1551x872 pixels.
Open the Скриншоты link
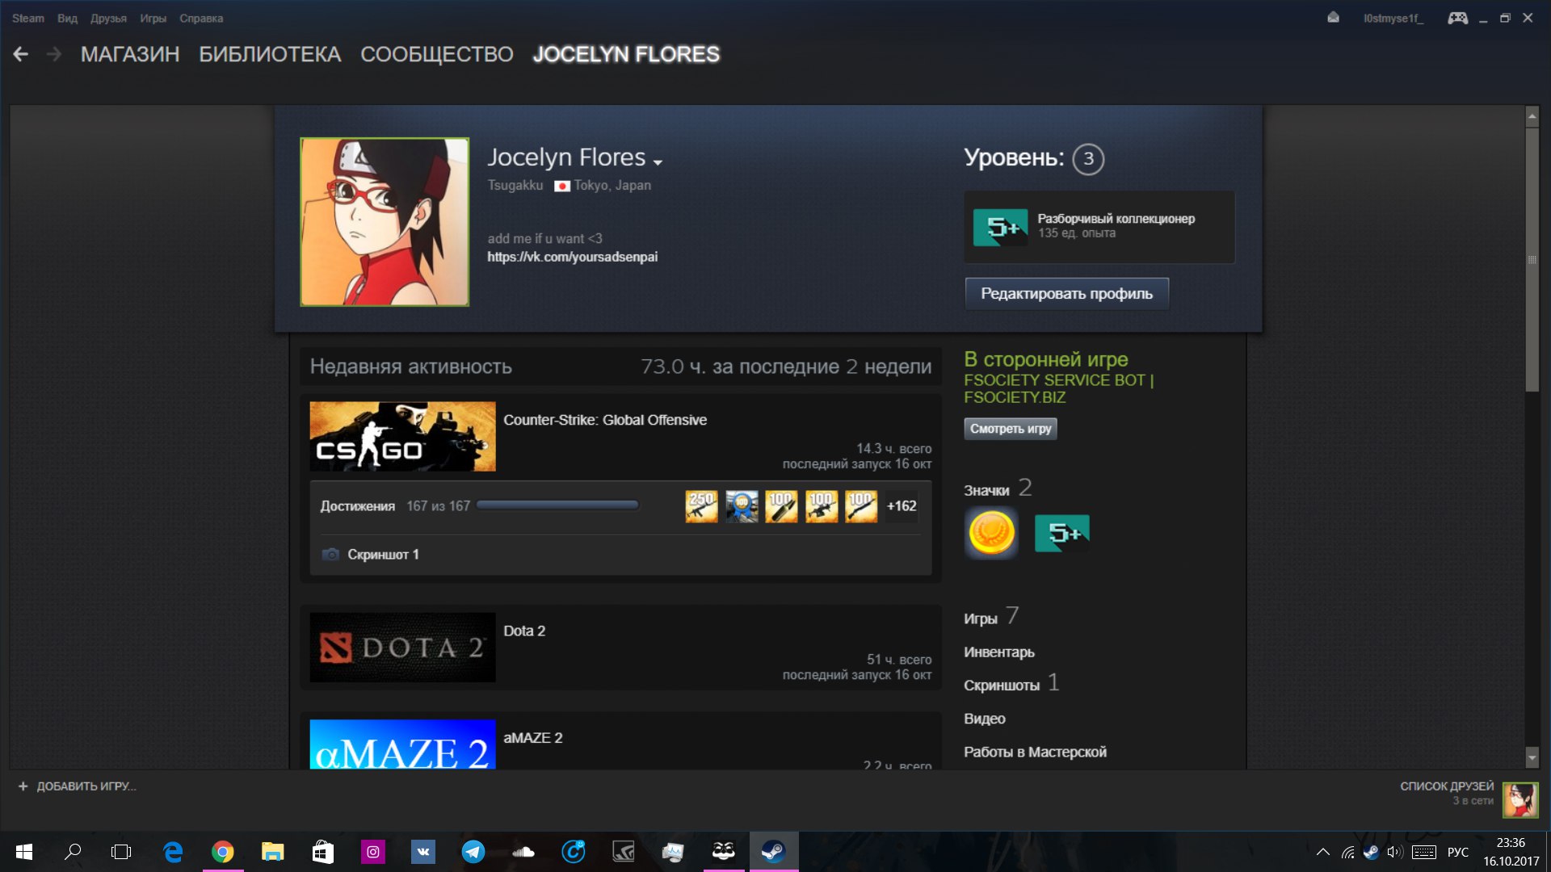tap(1002, 685)
